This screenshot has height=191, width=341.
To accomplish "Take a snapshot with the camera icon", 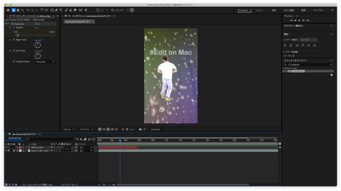I will pyautogui.click(x=140, y=129).
